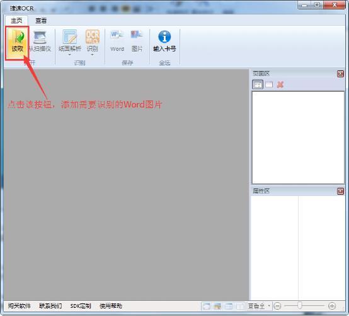Screen dimensions: 349x316
Task: Close the 页面区 panel
Action: [x=340, y=74]
